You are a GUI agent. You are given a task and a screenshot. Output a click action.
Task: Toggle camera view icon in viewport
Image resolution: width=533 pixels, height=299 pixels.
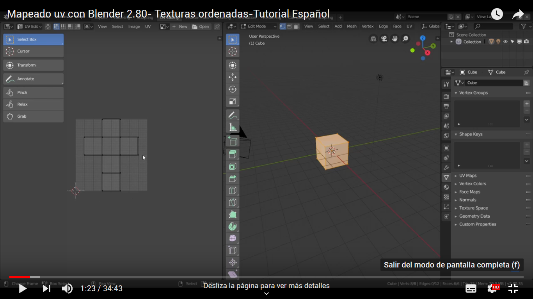pyautogui.click(x=384, y=39)
